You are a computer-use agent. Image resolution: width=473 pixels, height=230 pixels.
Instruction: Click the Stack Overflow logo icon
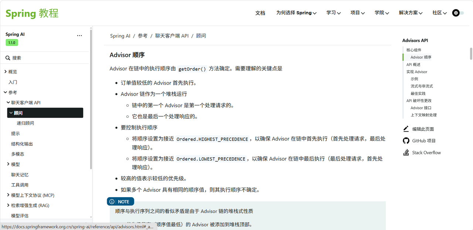point(406,152)
